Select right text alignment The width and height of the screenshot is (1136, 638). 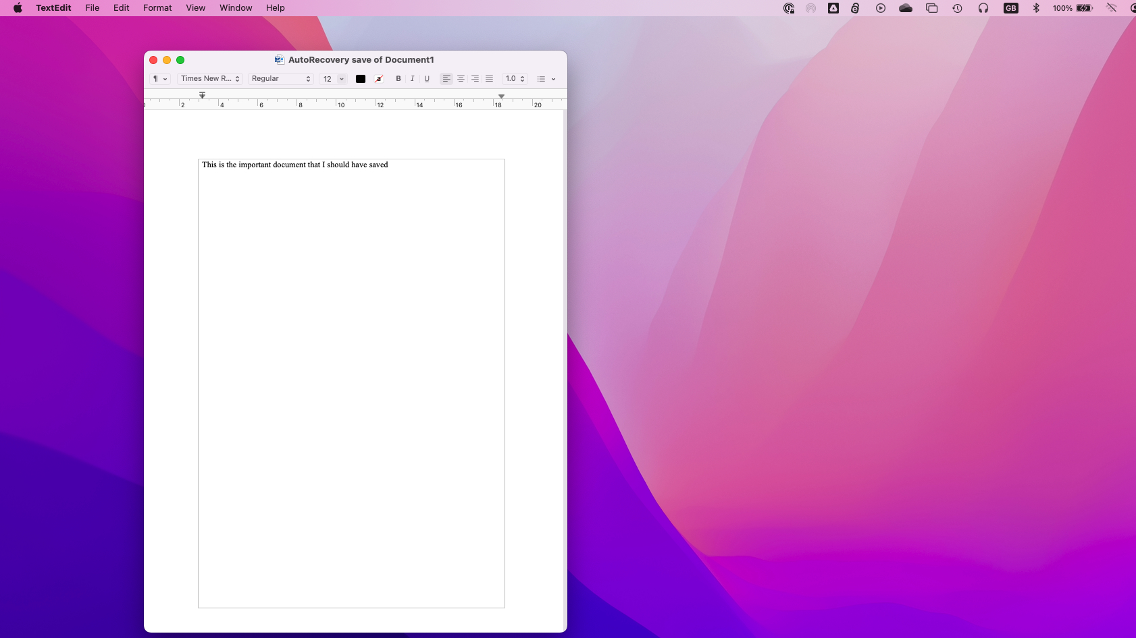click(x=475, y=79)
